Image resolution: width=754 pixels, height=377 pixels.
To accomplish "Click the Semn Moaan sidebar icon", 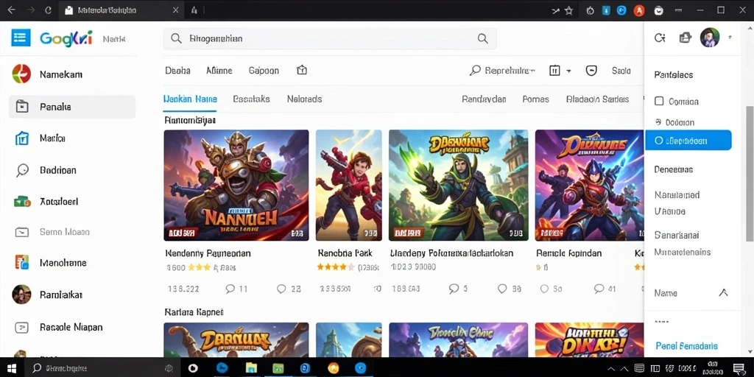I will point(22,232).
